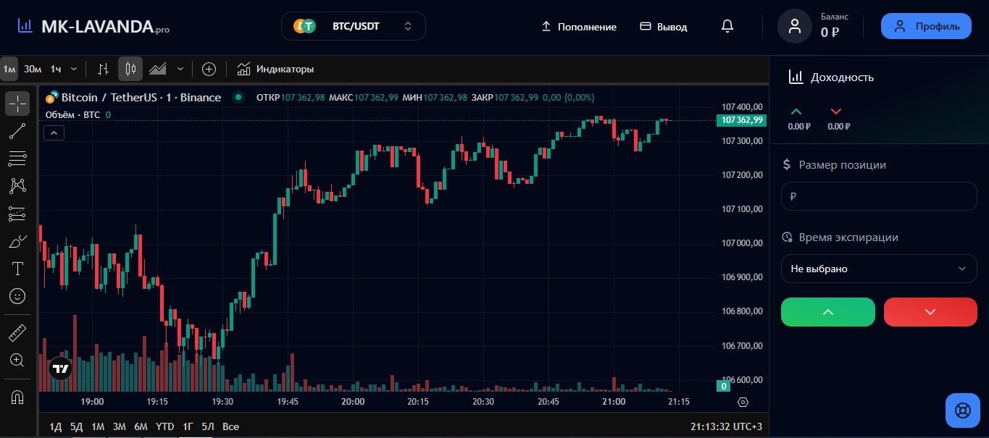Select the forecasting and measurement tool

[x=17, y=214]
